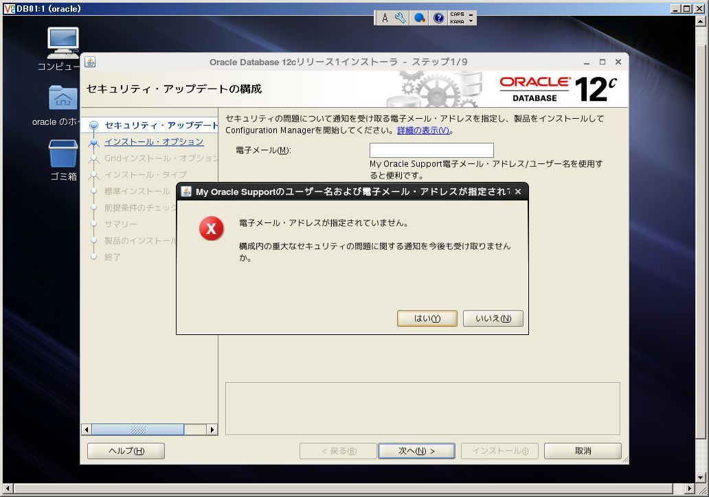Maximize the Oracle installer window
The image size is (709, 497).
point(603,62)
